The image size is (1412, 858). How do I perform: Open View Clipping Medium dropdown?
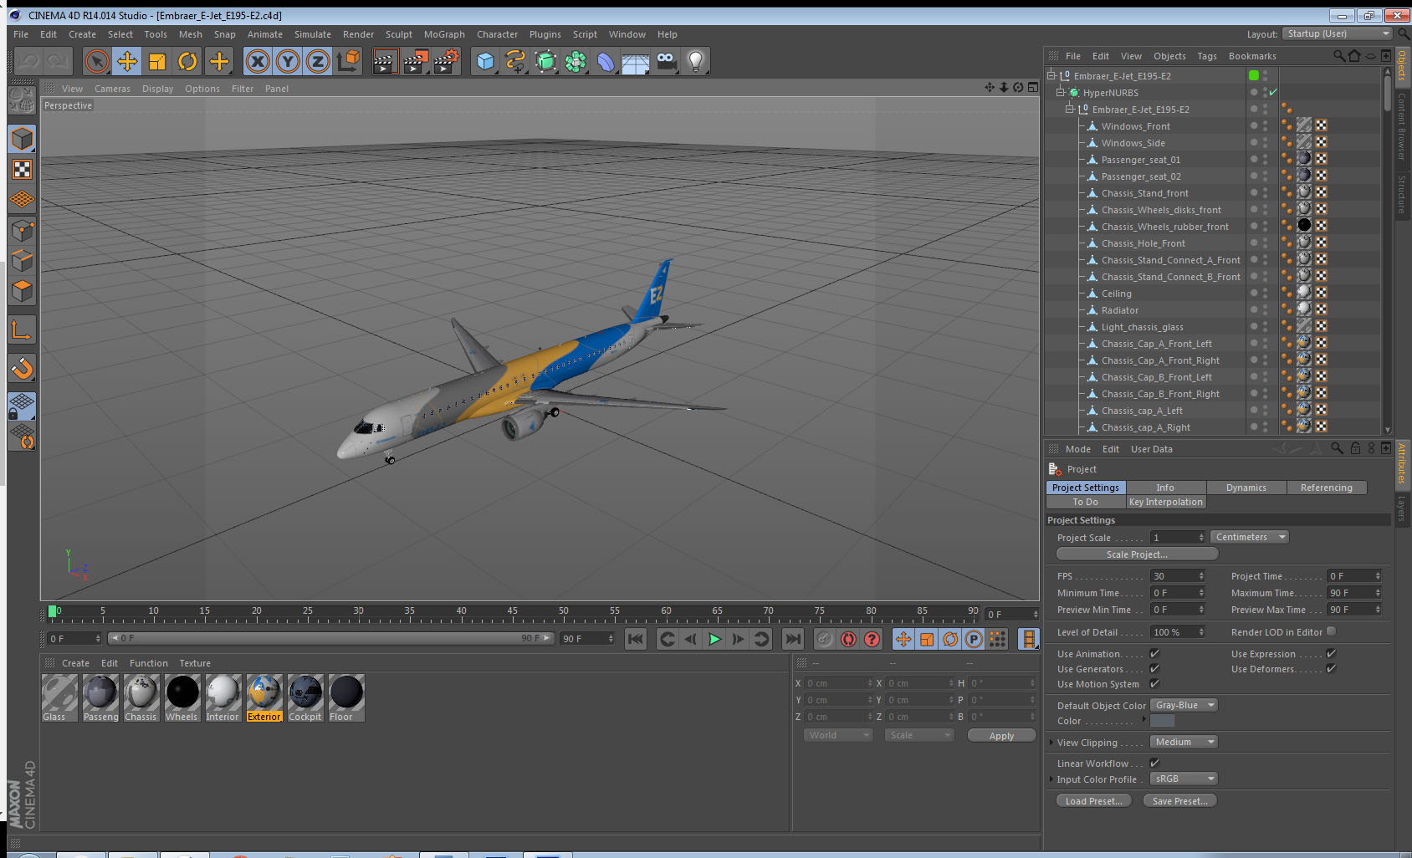[1184, 742]
